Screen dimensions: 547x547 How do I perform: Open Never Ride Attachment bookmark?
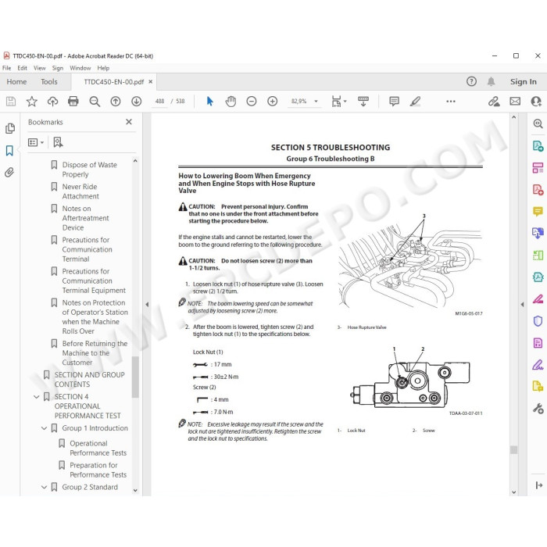point(80,191)
